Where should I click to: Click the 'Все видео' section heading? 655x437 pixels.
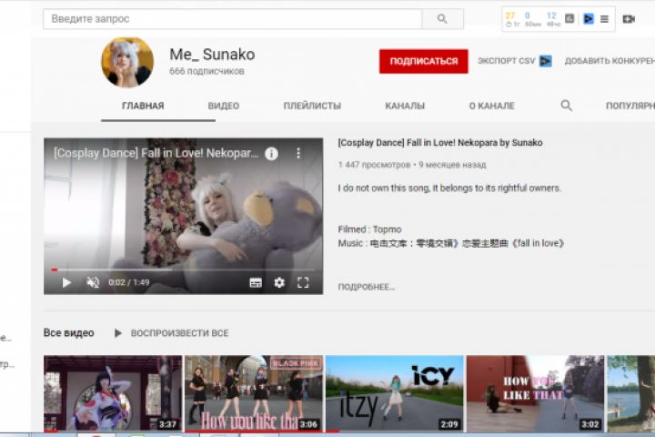click(x=69, y=333)
